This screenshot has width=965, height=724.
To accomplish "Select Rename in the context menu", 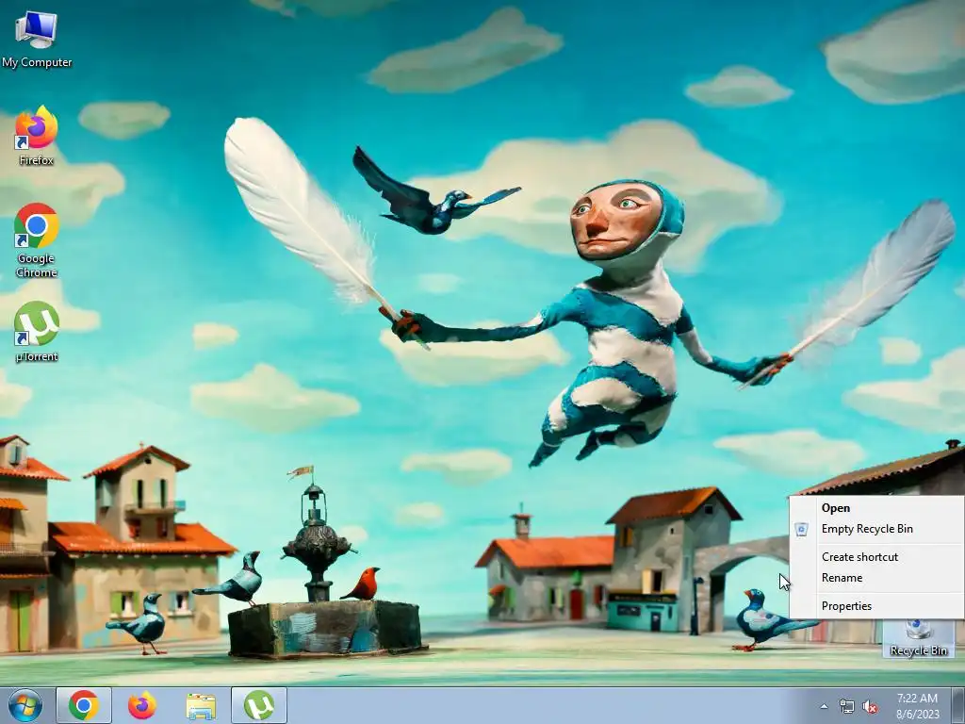I will pos(876,578).
